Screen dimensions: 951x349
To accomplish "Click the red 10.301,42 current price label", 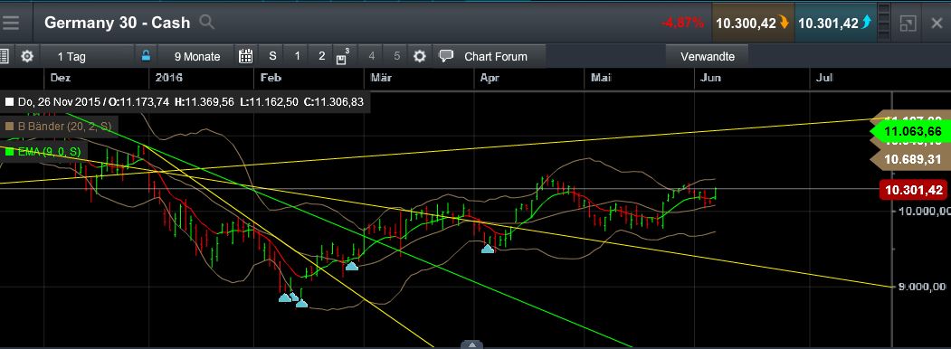I will click(x=913, y=190).
